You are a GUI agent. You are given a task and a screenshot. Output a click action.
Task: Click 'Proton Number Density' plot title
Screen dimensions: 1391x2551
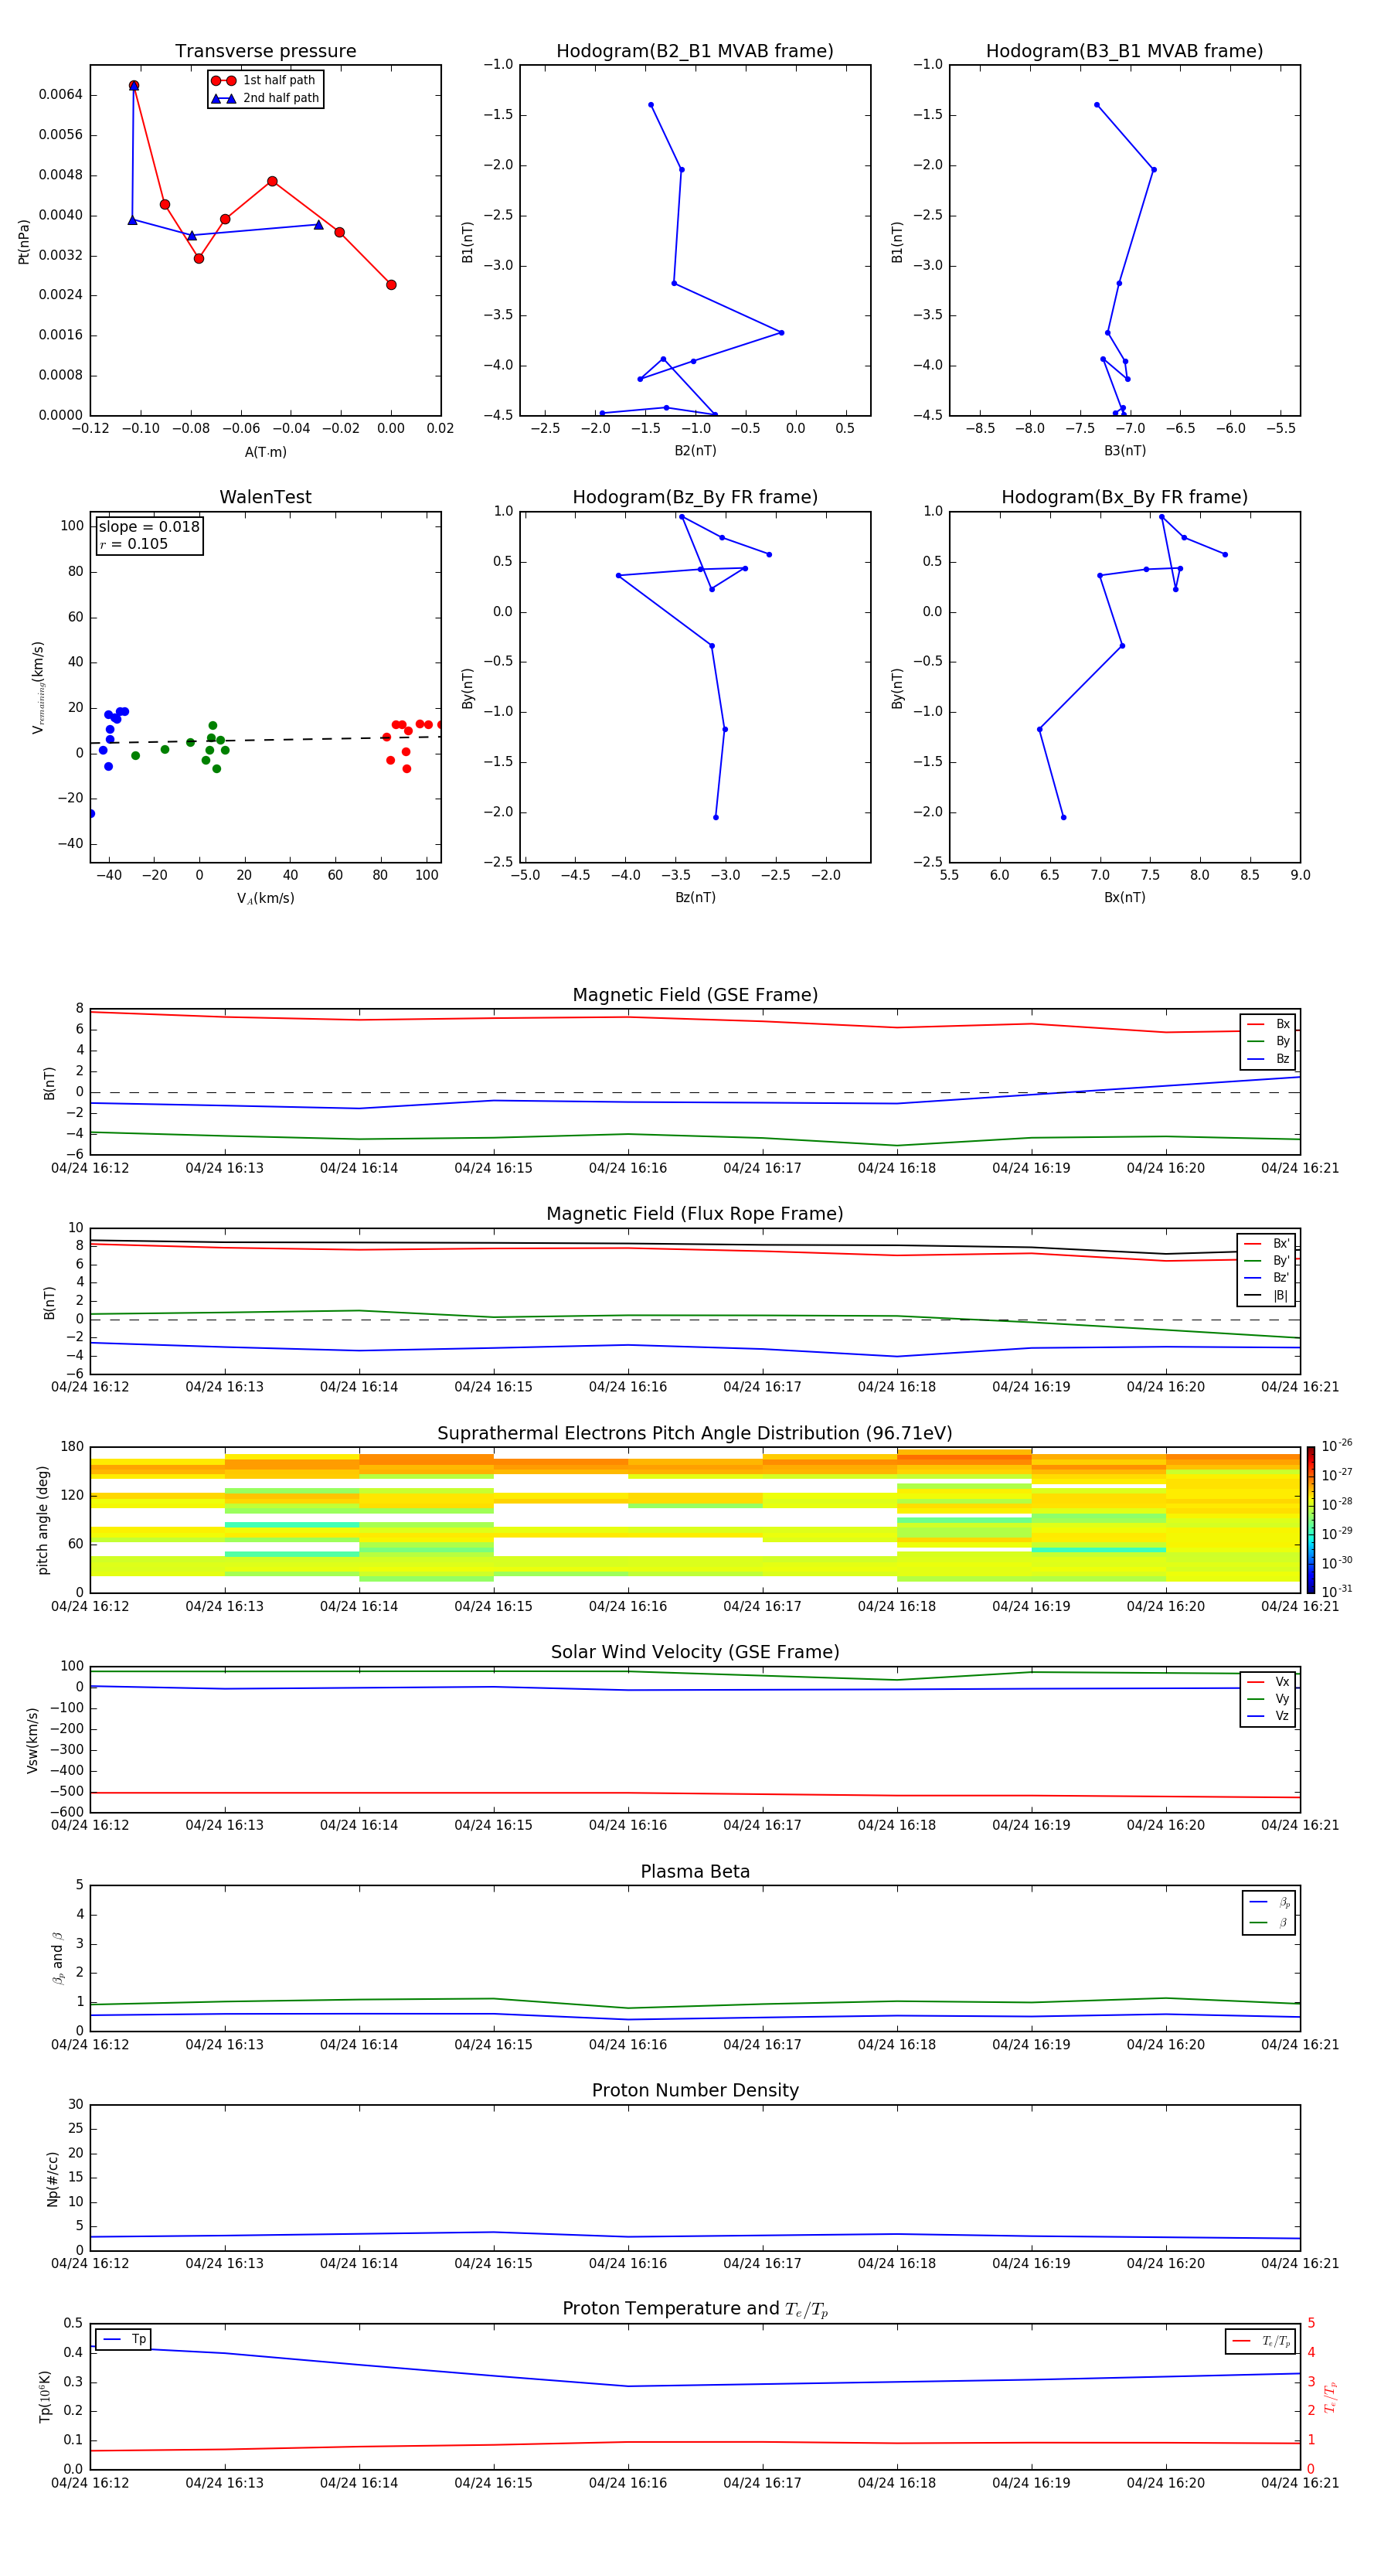(695, 2090)
